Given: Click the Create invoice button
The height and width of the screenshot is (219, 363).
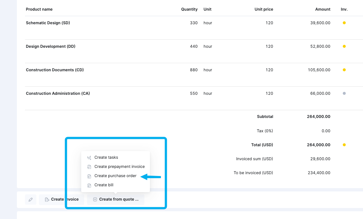Looking at the screenshot, I should click(62, 199).
